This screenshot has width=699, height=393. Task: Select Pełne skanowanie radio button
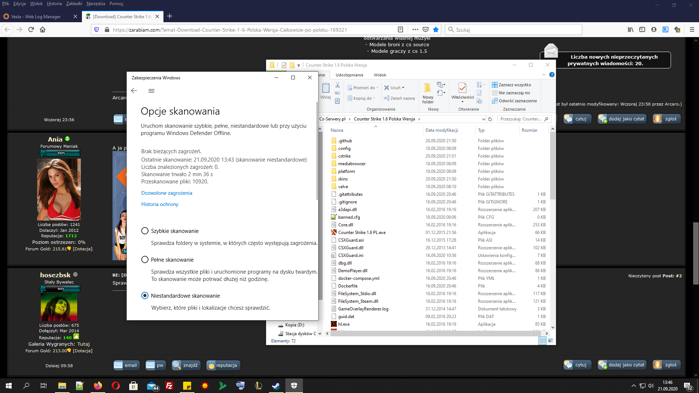(145, 259)
